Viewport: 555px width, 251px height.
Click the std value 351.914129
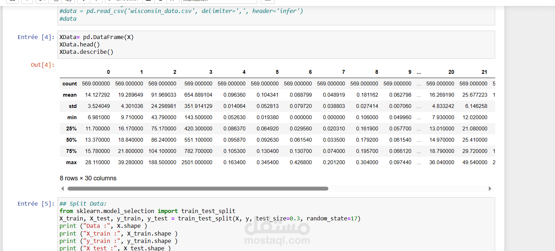click(198, 106)
